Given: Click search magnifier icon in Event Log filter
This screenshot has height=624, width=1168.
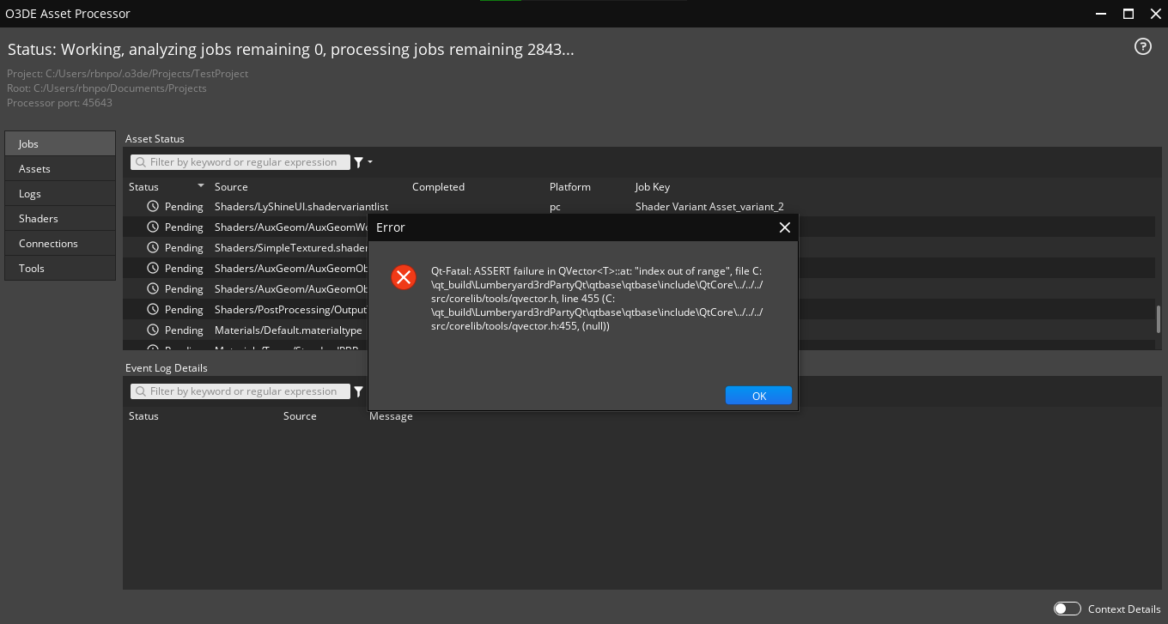Looking at the screenshot, I should pyautogui.click(x=139, y=391).
